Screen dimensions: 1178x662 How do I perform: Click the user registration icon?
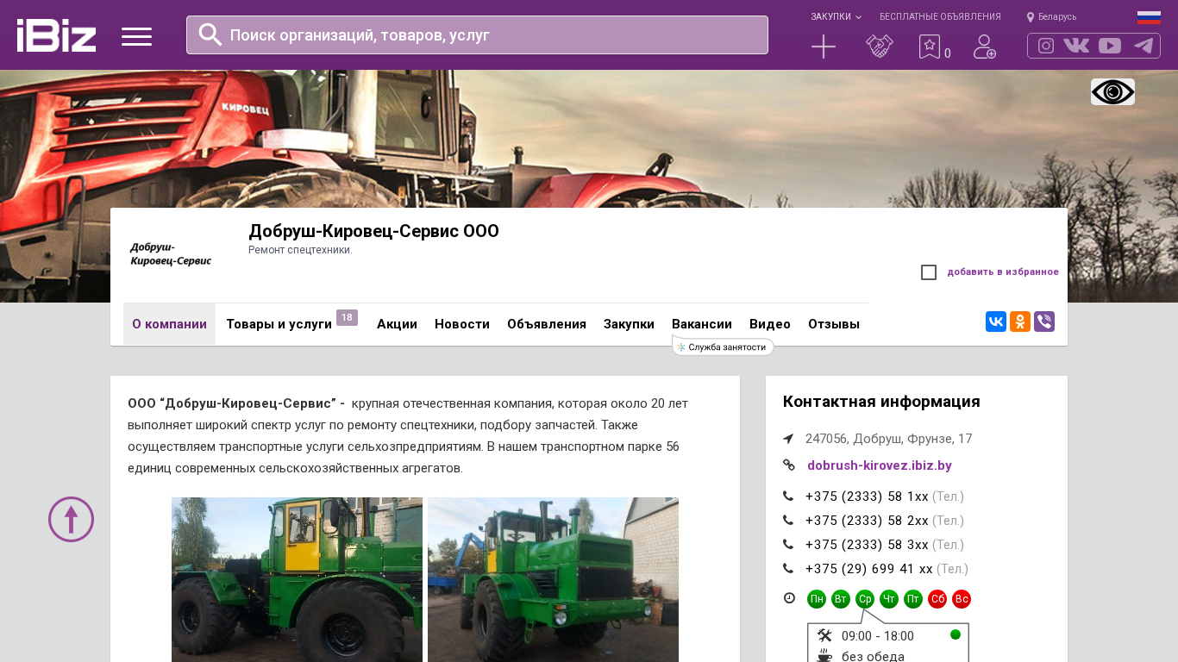[x=985, y=47]
